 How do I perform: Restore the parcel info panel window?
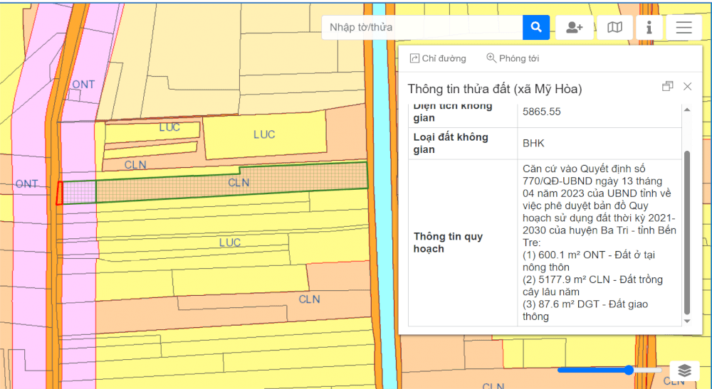tap(667, 86)
